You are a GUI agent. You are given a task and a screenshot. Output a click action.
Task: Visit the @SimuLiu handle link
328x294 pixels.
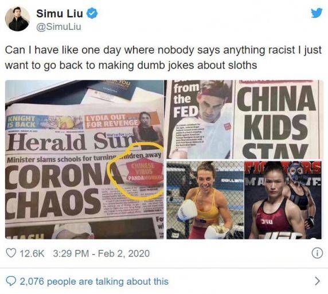click(x=59, y=27)
